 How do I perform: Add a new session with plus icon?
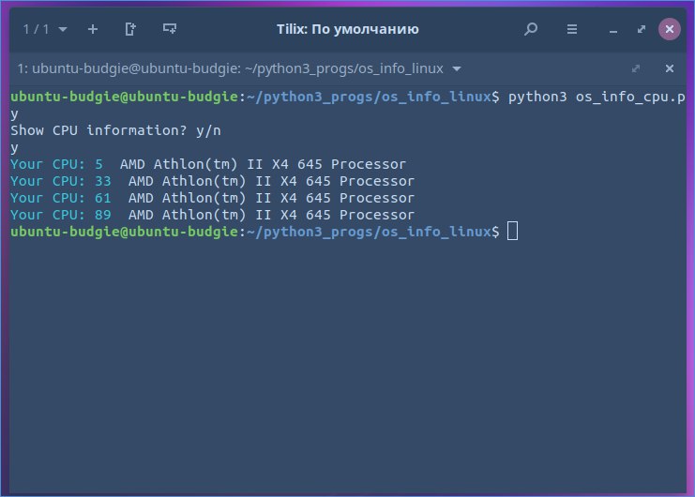tap(92, 29)
